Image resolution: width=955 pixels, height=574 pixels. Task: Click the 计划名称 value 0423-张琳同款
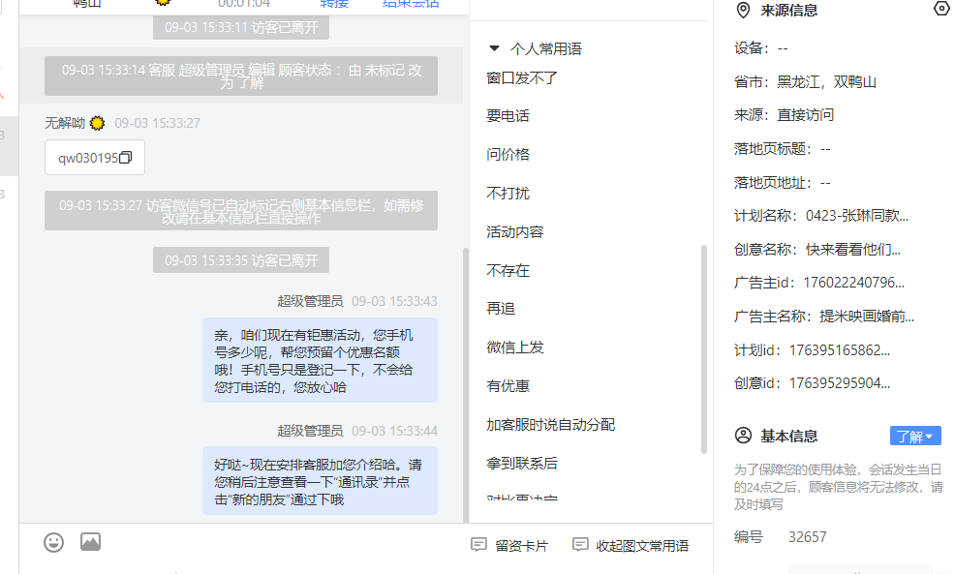coord(857,216)
